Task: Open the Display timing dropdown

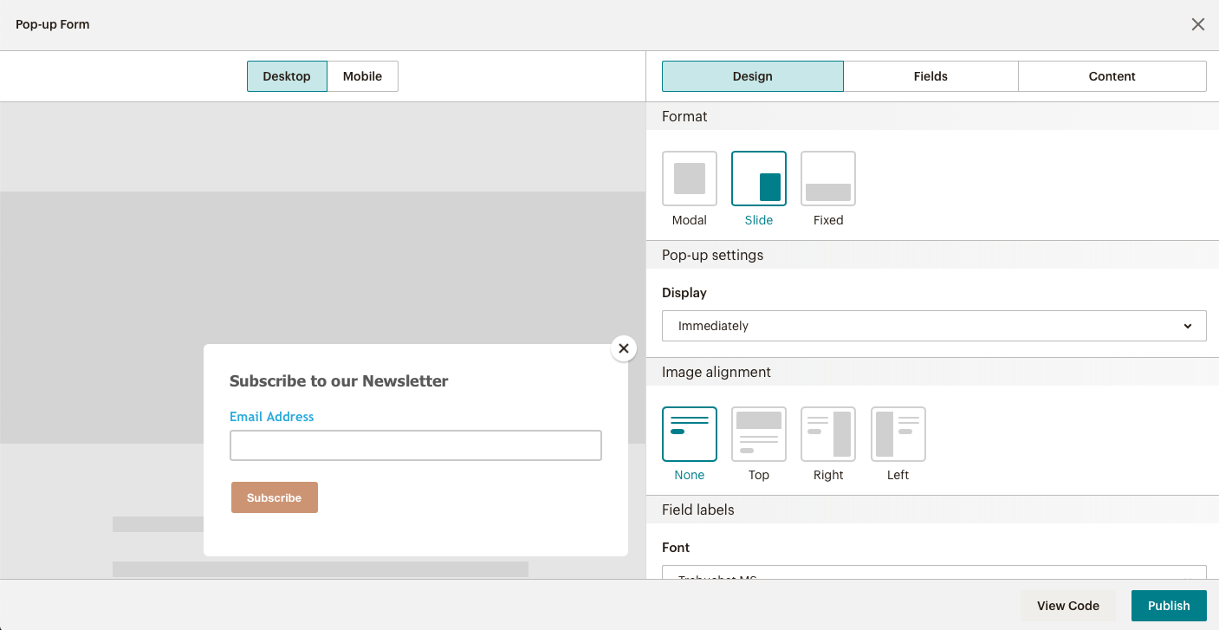Action: [933, 326]
